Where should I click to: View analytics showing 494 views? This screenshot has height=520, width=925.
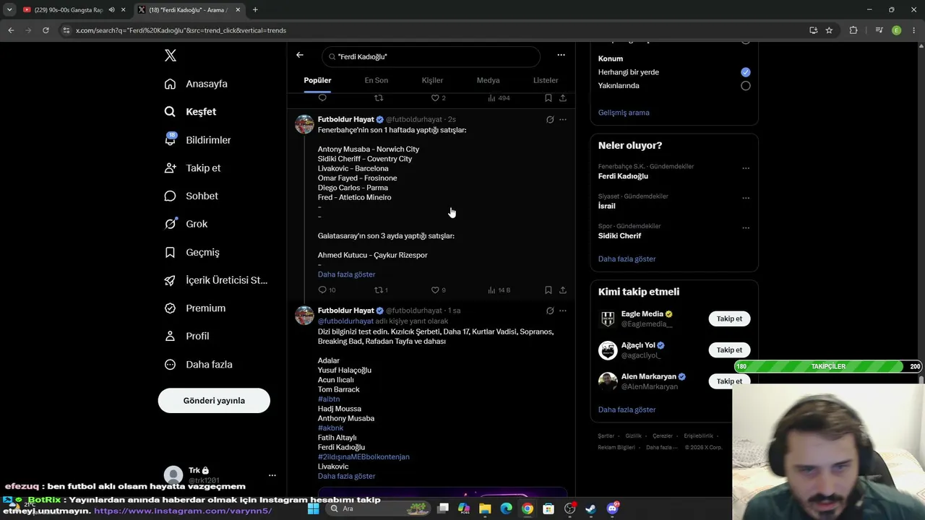(499, 97)
